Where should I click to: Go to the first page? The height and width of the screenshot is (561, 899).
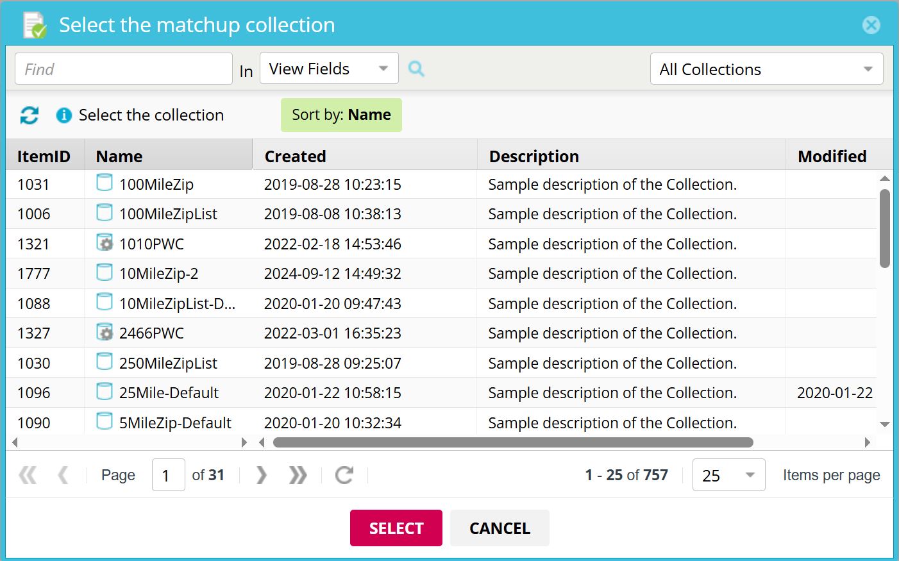pyautogui.click(x=28, y=475)
